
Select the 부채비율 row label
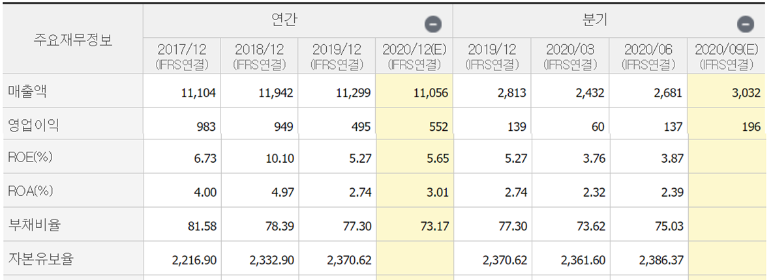pos(34,225)
